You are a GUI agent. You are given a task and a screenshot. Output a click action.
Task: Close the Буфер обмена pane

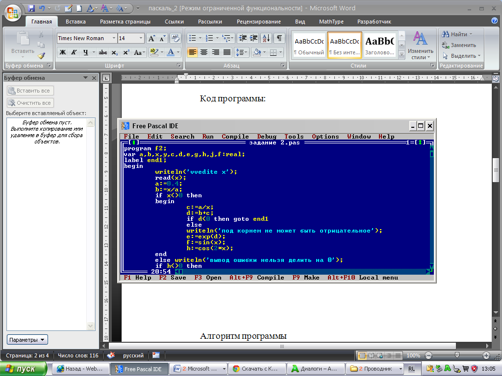(94, 78)
